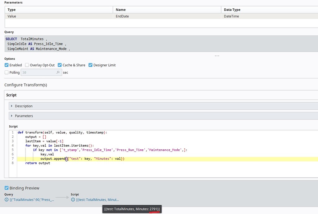Expand the Description section
Screen dimensions: 318x214
(x=12, y=106)
